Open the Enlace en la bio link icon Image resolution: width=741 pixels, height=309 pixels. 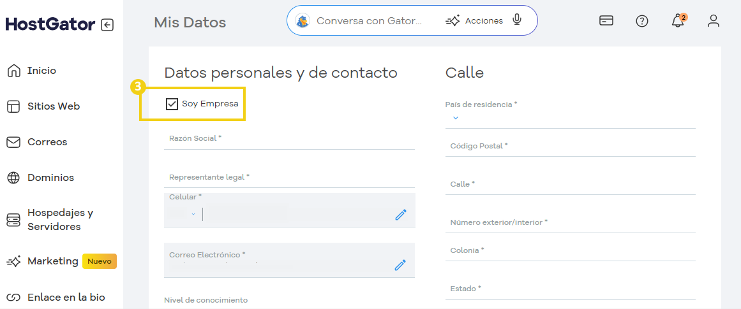click(x=14, y=298)
